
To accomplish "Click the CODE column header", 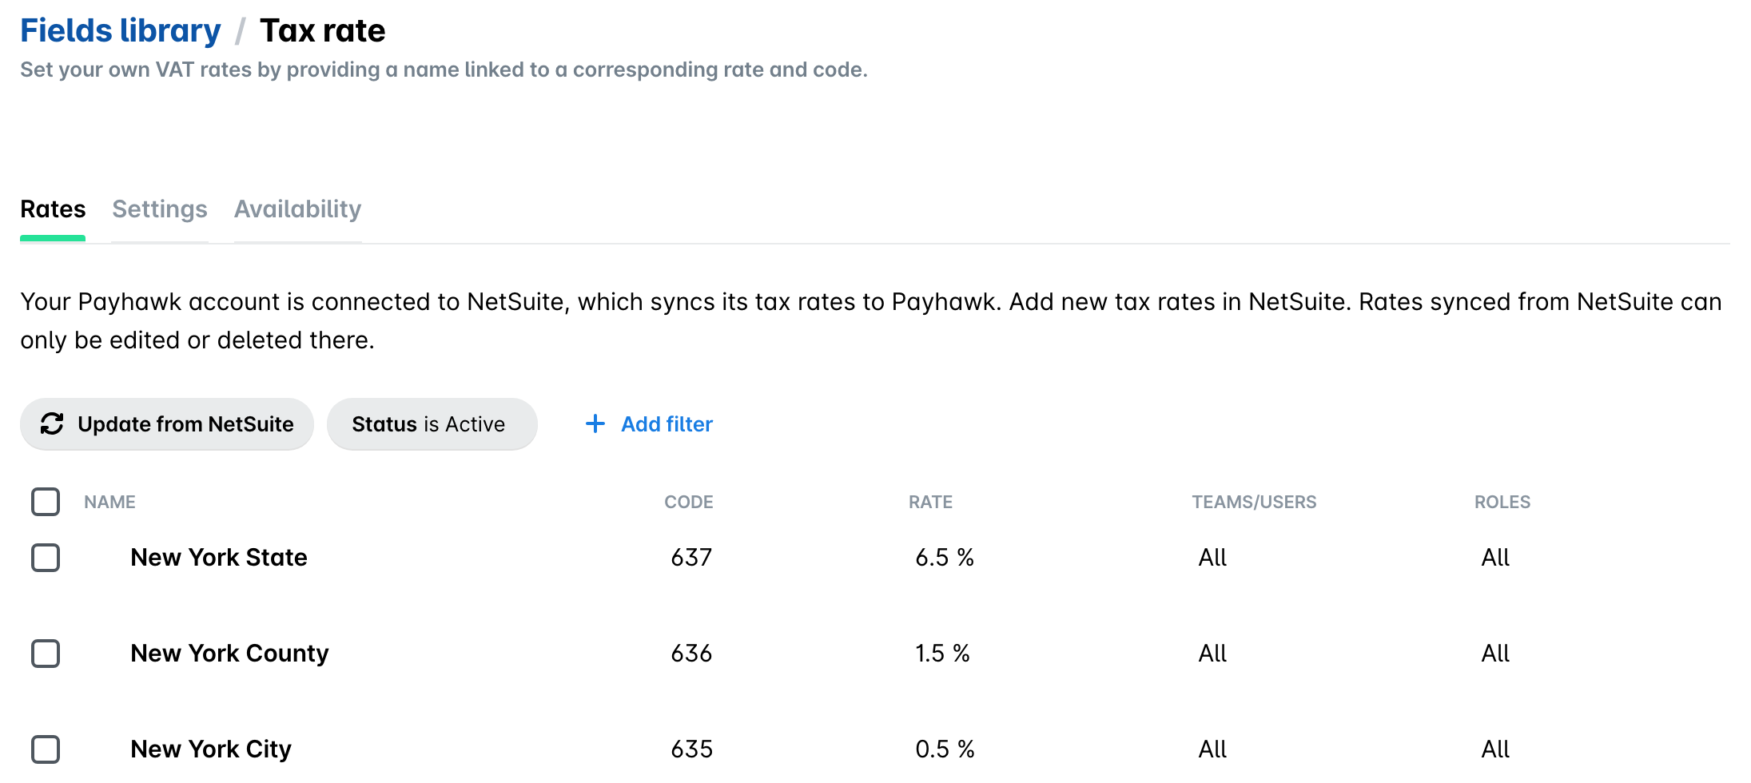I will click(689, 502).
